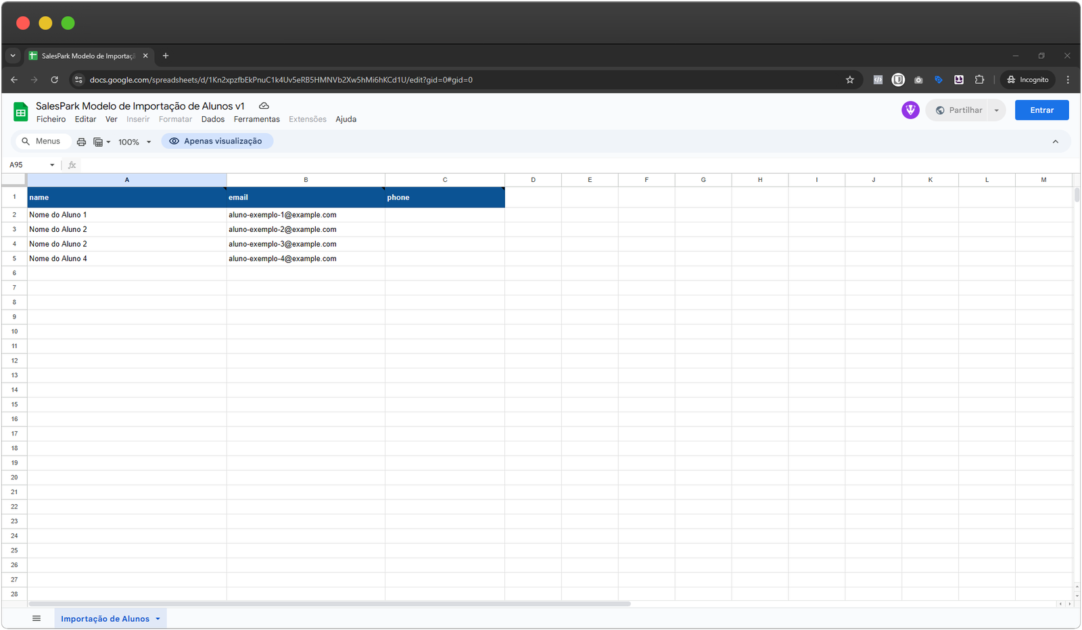Expand the name box dropdown arrow
Image resolution: width=1082 pixels, height=630 pixels.
[52, 165]
